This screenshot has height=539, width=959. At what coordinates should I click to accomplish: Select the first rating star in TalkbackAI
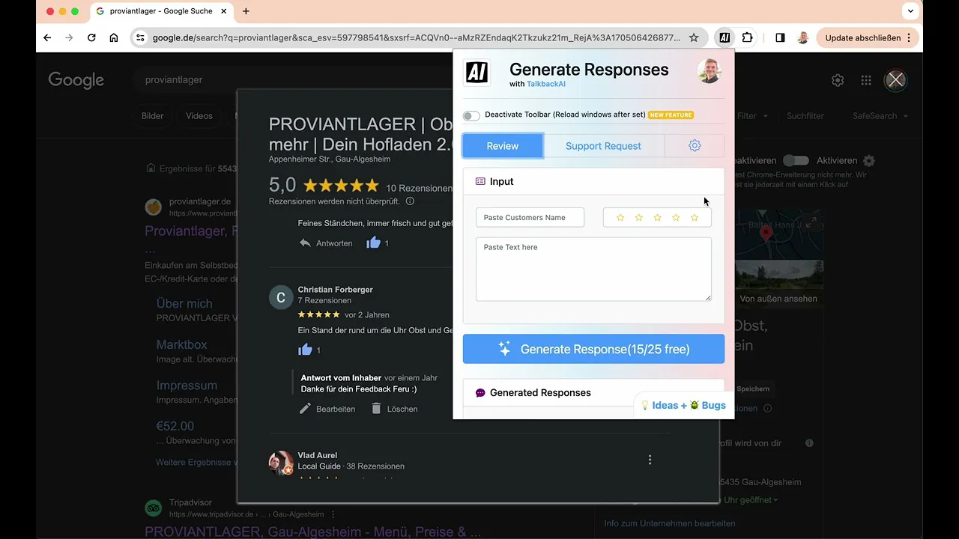(x=620, y=218)
